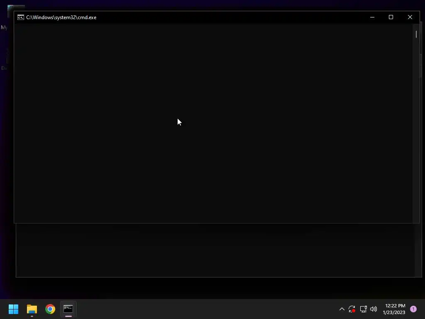Open the notification badge showing 1
The image size is (425, 319).
pos(413,309)
